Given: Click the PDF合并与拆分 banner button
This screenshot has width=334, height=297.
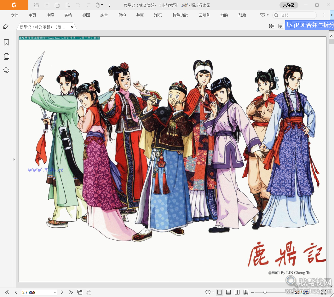Looking at the screenshot, I should pyautogui.click(x=310, y=25).
